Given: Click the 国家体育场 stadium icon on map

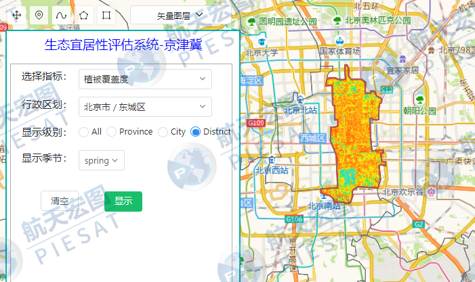Looking at the screenshot, I should coord(340,40).
